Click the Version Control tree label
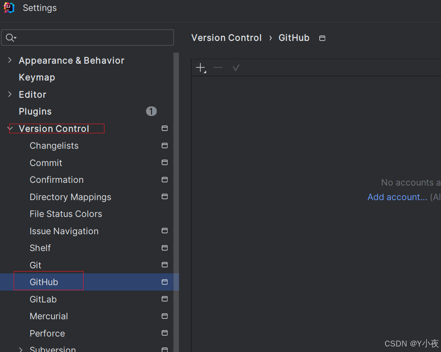 54,128
